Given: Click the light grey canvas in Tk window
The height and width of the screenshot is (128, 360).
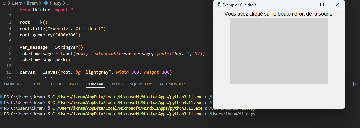Looking at the screenshot, I should pos(279,51).
